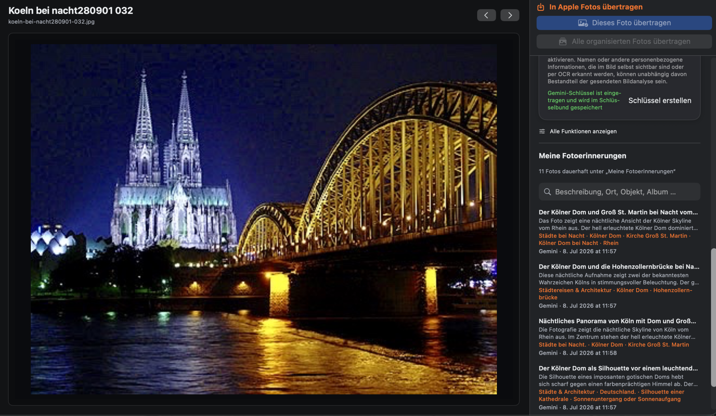The height and width of the screenshot is (416, 716).
Task: Click description 'Die Silhouette eines imposanten gotischen Doms'
Action: point(618,380)
